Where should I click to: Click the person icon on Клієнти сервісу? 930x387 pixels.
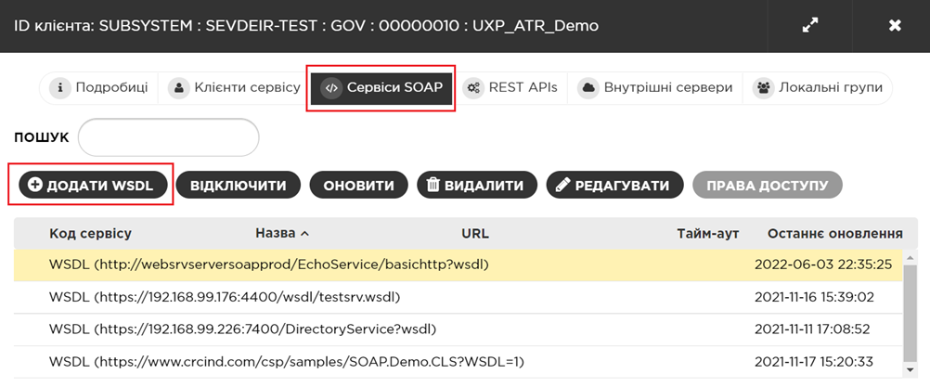pos(179,88)
